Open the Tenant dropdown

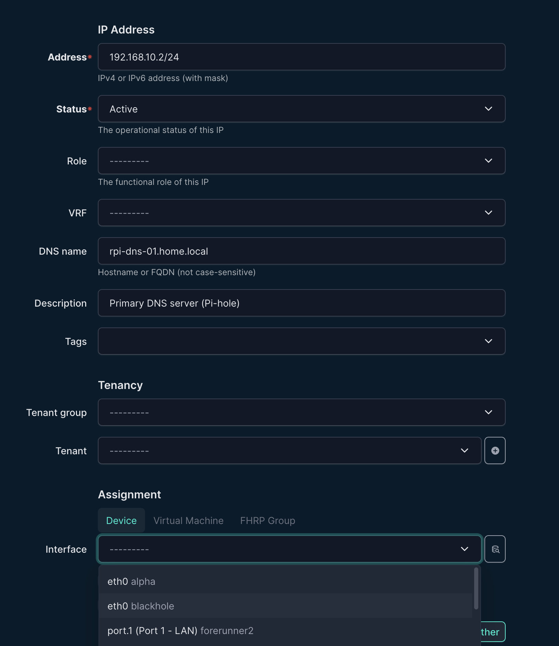pos(289,451)
